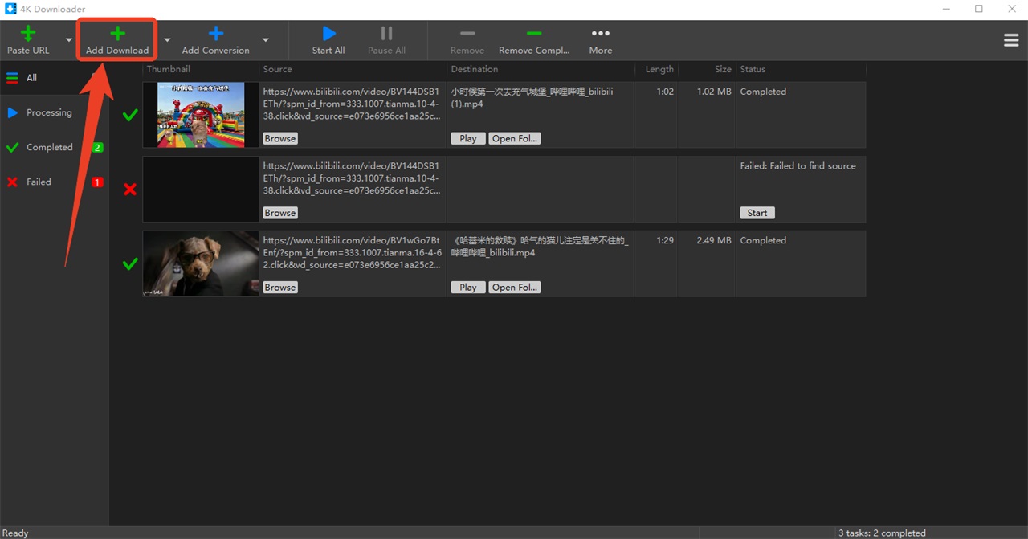Screen dimensions: 1028x539
Task: Click the Pause All button
Action: pyautogui.click(x=386, y=40)
